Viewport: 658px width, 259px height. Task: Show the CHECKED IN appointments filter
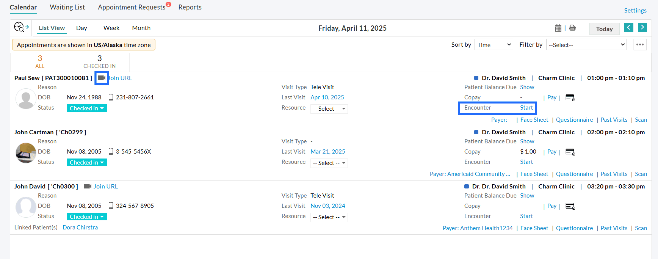(x=99, y=61)
